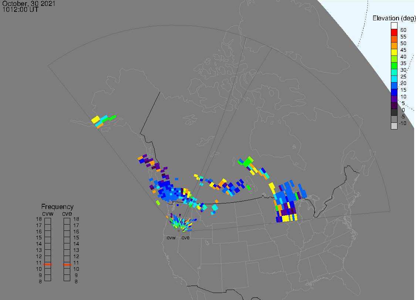This screenshot has width=416, height=300.
Task: Click the cvw bar cell between 13 and 14
Action: click(48, 246)
